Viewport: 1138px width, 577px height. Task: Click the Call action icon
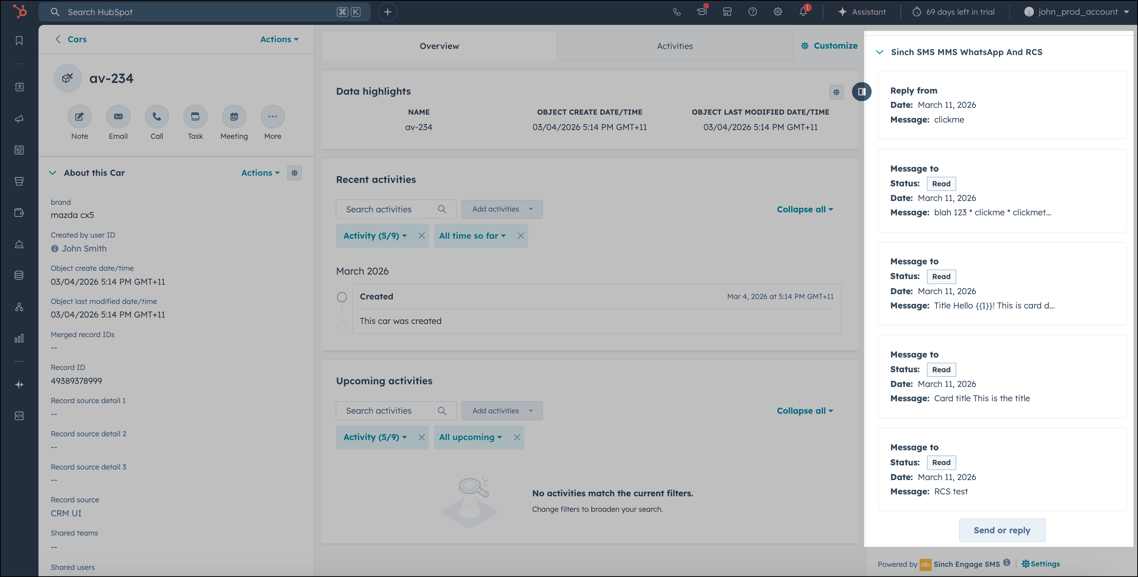point(157,117)
